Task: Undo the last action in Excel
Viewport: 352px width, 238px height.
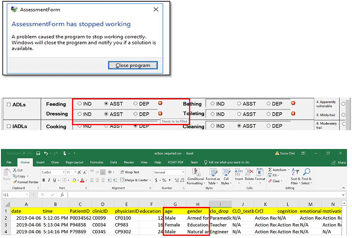Action: (46, 153)
